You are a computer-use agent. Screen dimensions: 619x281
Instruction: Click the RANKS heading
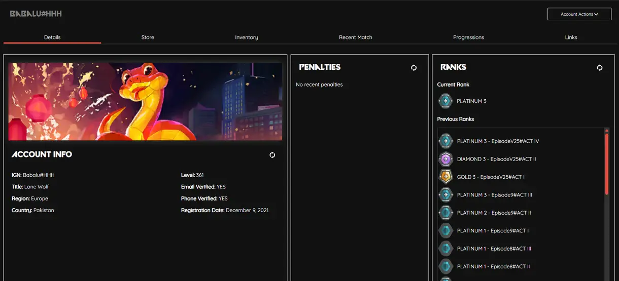point(454,67)
